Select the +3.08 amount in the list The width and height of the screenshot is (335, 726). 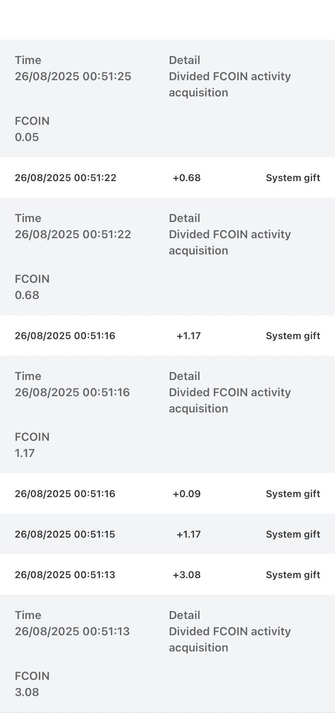tap(187, 575)
